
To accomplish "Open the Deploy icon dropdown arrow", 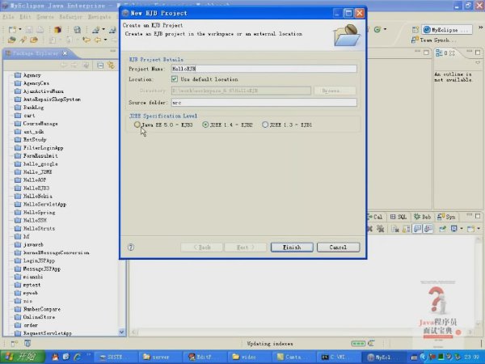I will point(103,29).
